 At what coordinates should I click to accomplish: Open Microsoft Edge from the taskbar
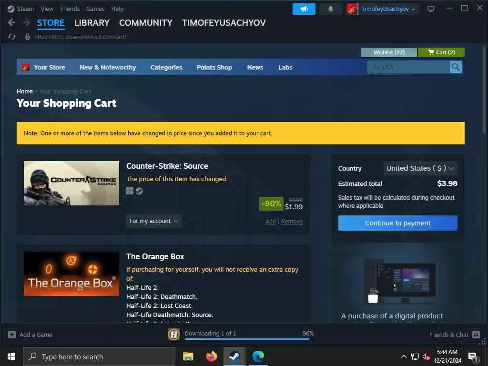coord(258,356)
